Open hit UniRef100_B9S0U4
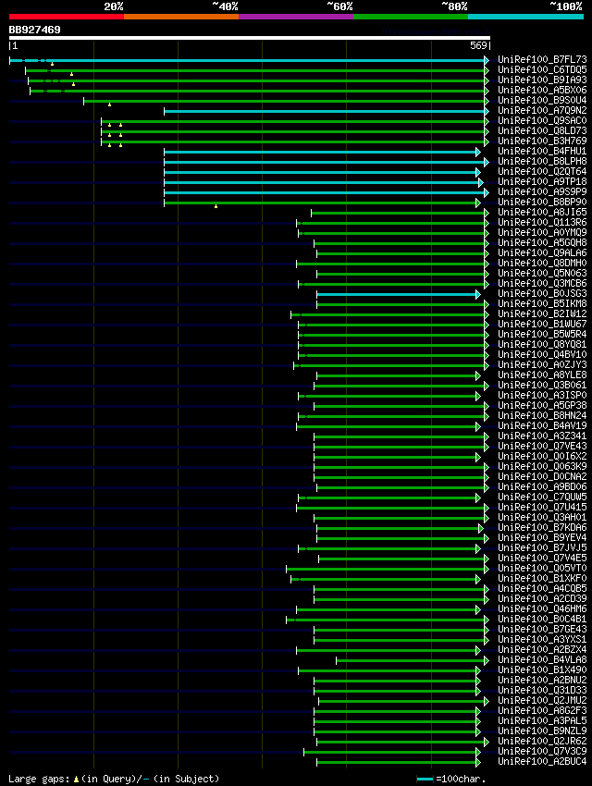The height and width of the screenshot is (786, 592). [x=542, y=100]
